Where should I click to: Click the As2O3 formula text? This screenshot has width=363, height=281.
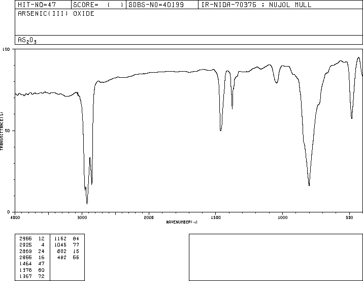point(27,40)
